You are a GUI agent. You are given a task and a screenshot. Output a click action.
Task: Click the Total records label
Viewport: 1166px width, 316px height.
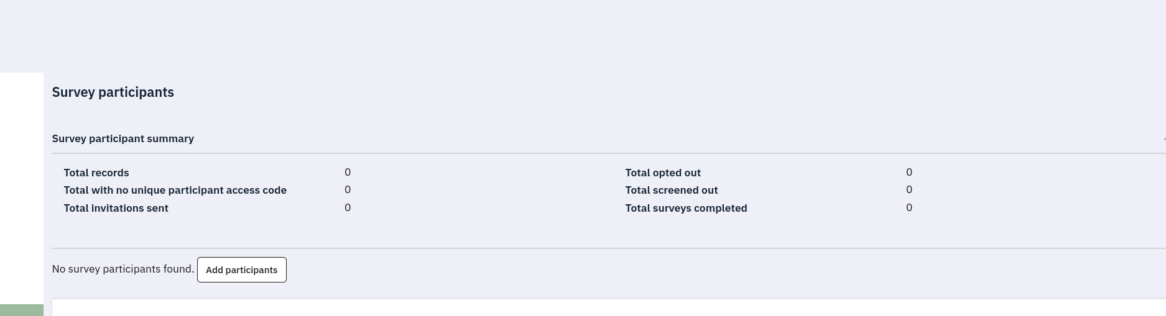[x=96, y=173]
